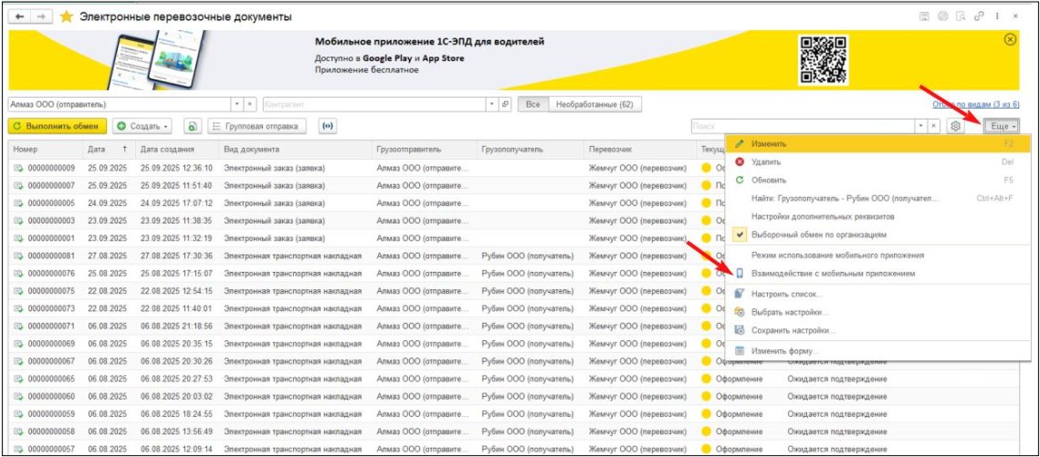Toggle Выборочный обмен по организациям checkmark
Image resolution: width=1040 pixels, height=457 pixels.
pyautogui.click(x=741, y=234)
